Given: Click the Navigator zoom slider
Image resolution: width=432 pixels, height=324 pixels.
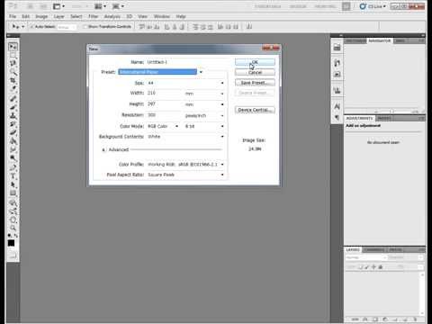Looking at the screenshot, I should [391, 112].
